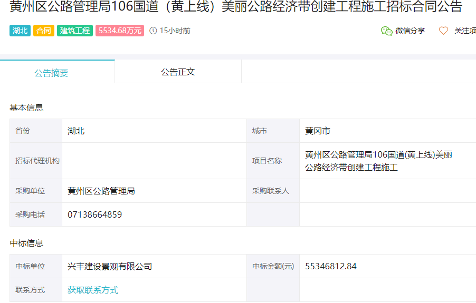Viewport: 476px width, 303px height.
Task: Click the 联系方式 label cell
Action: point(36,290)
